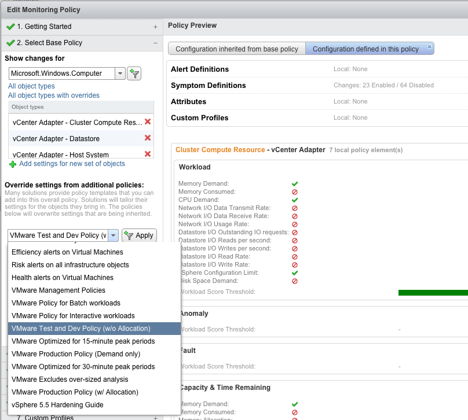The width and height of the screenshot is (468, 420).
Task: Click green checkmark beside Select Base Policy
Action: 9,43
